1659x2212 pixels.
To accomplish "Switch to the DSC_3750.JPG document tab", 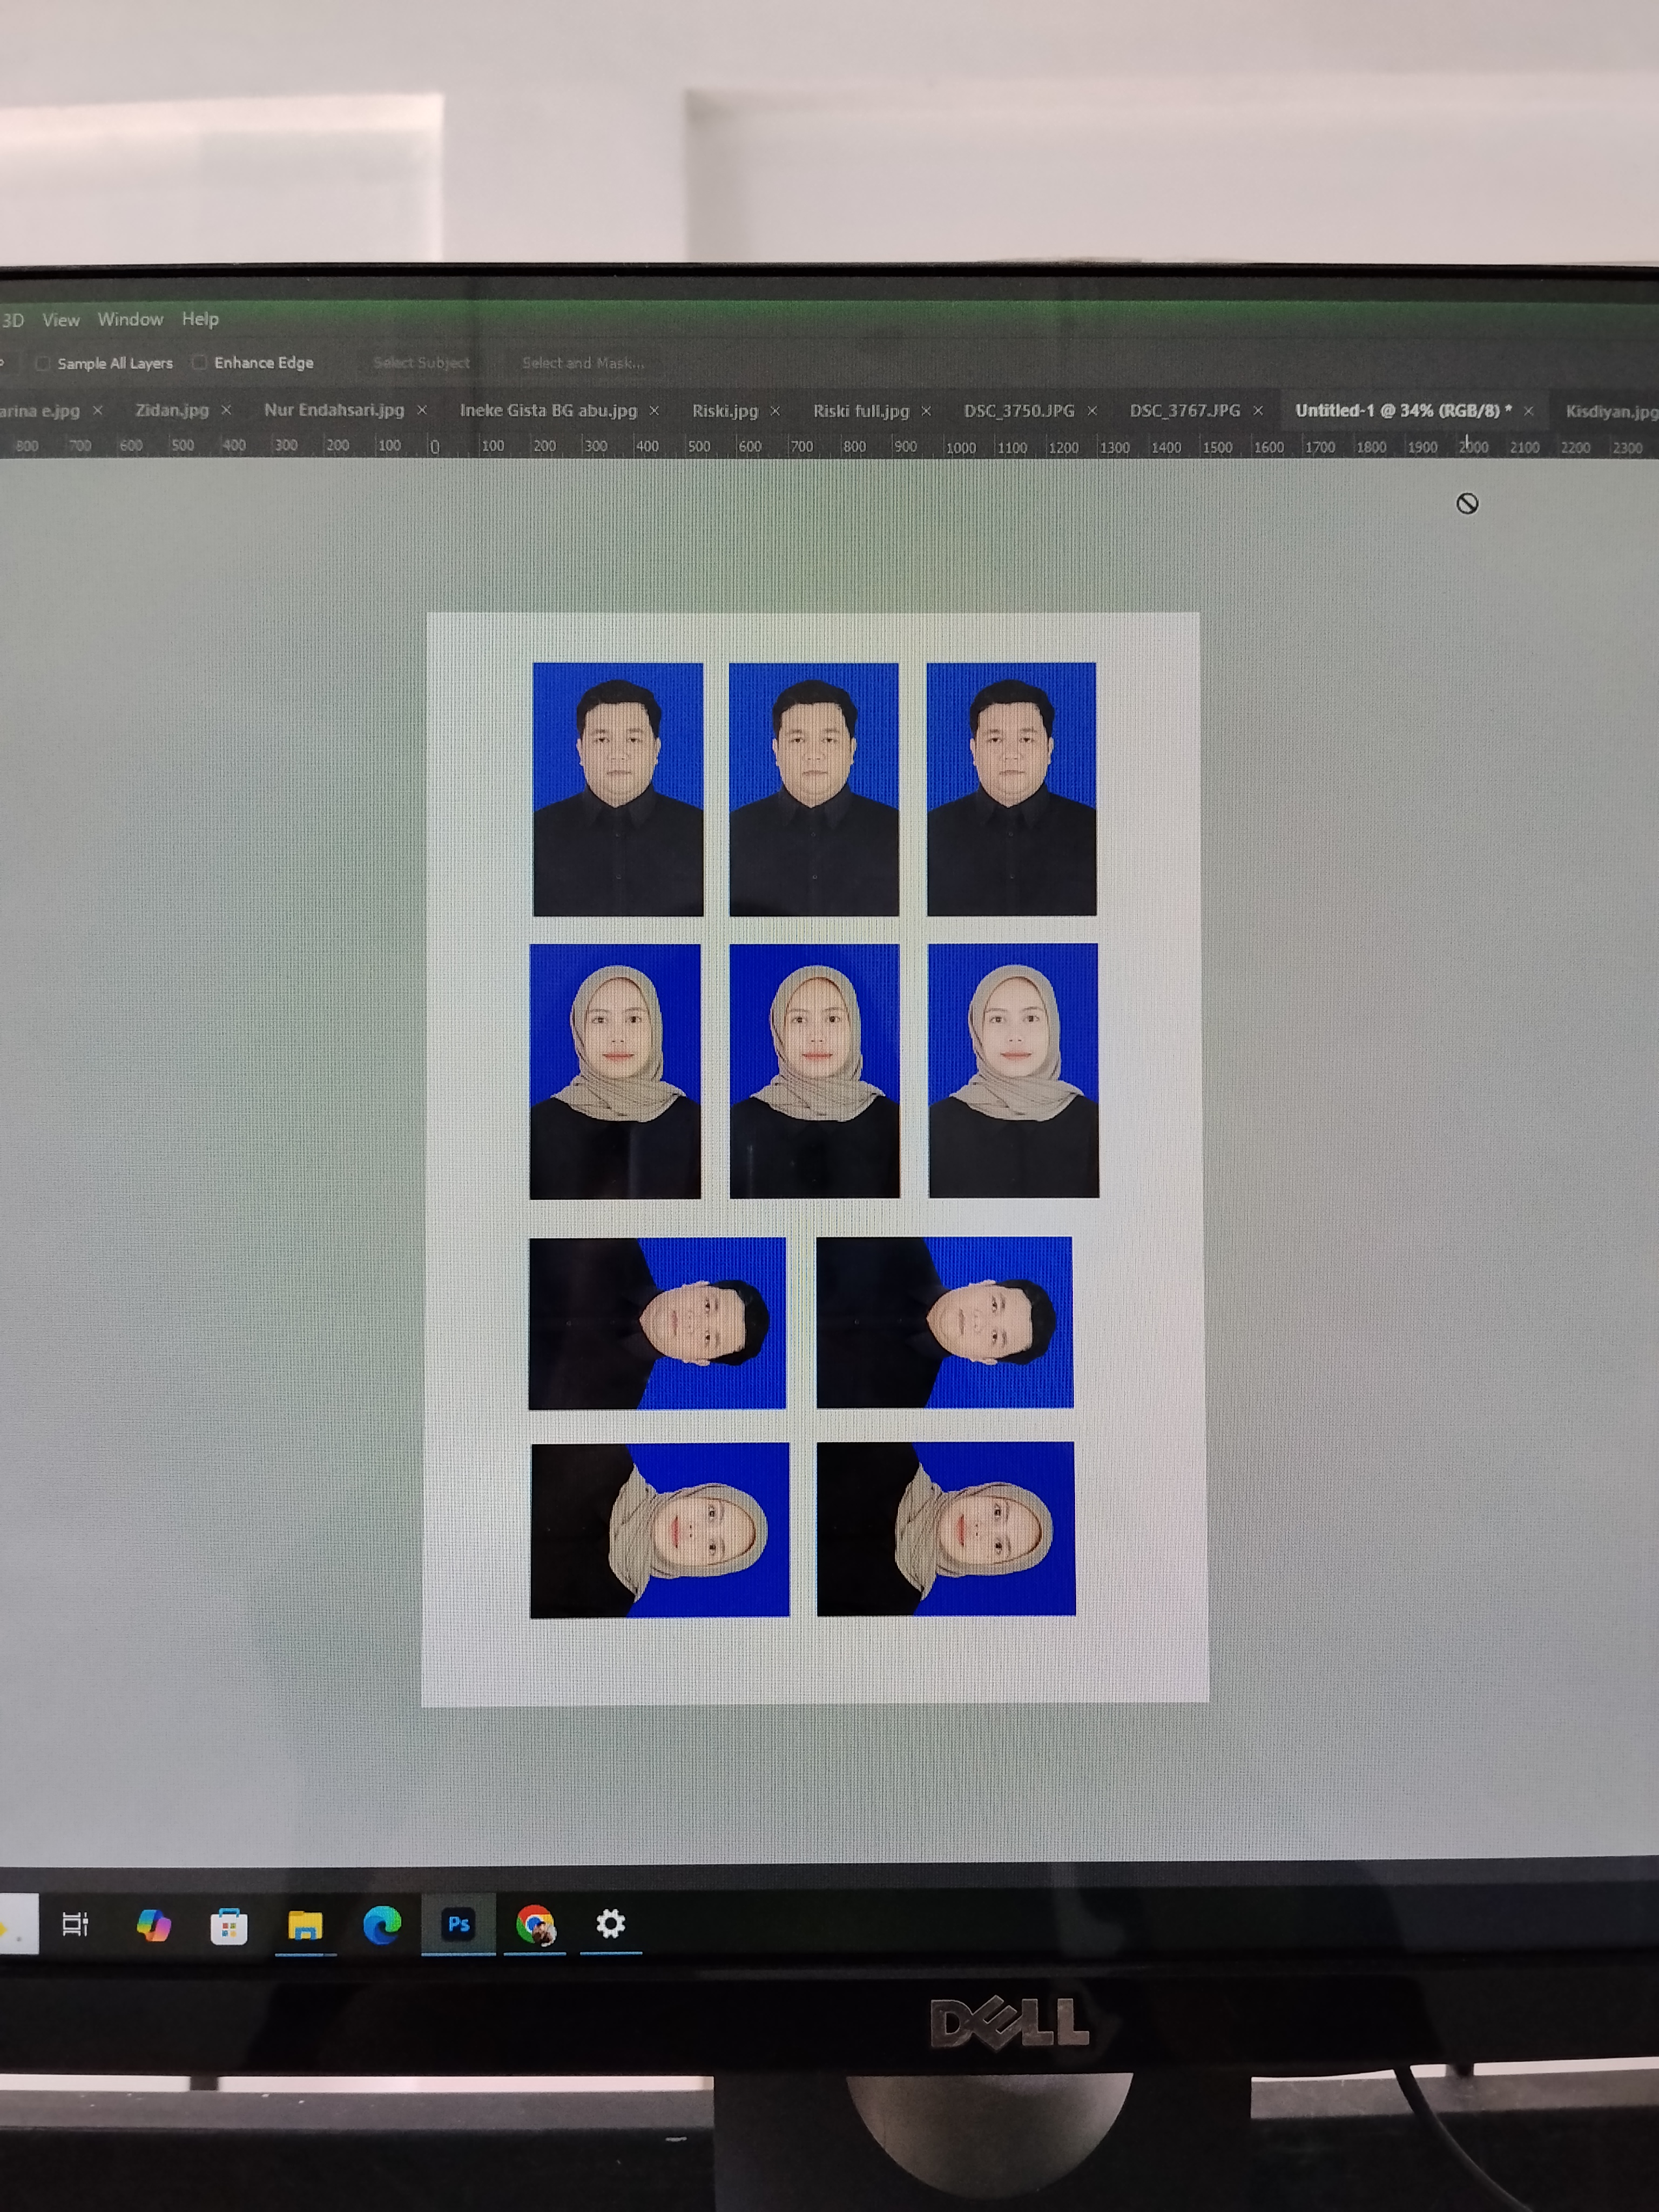I will (x=1019, y=411).
